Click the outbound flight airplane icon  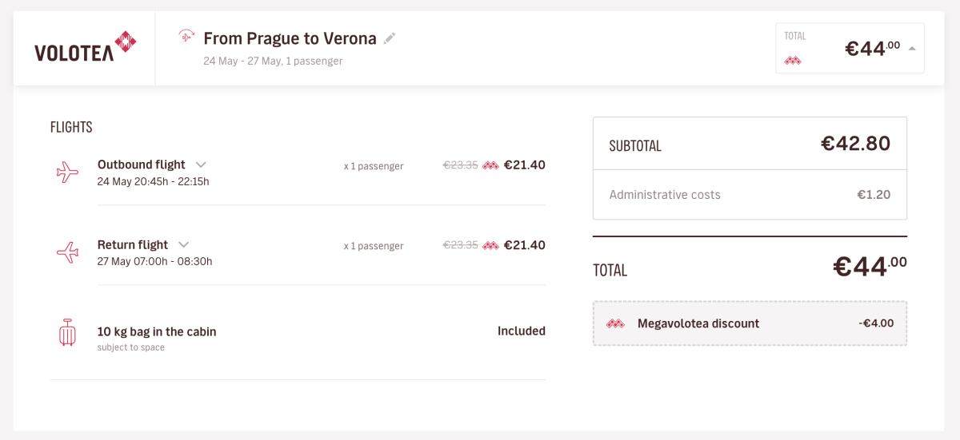68,172
